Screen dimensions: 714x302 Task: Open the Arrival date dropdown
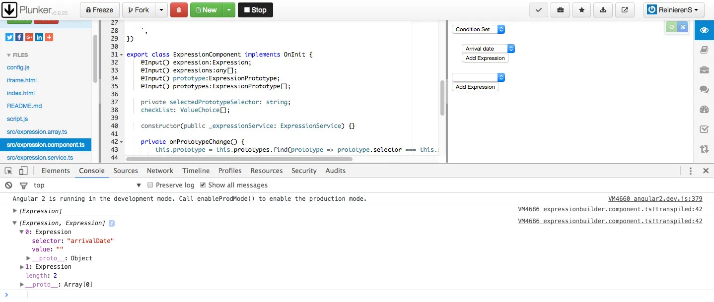488,49
